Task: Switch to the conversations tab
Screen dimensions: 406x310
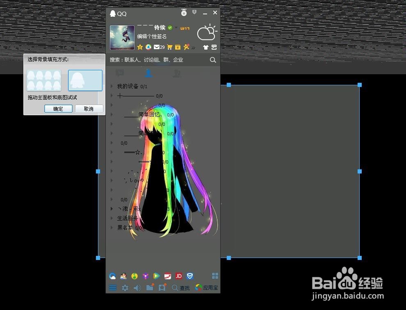Action: click(x=120, y=73)
